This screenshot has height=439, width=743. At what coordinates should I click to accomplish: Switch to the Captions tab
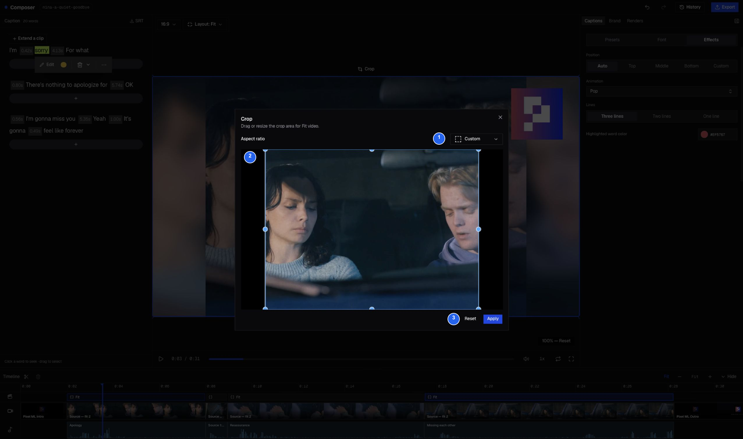tap(593, 21)
